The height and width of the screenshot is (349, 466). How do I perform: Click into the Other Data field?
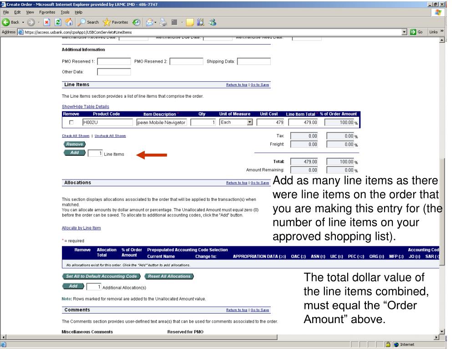[x=114, y=71]
